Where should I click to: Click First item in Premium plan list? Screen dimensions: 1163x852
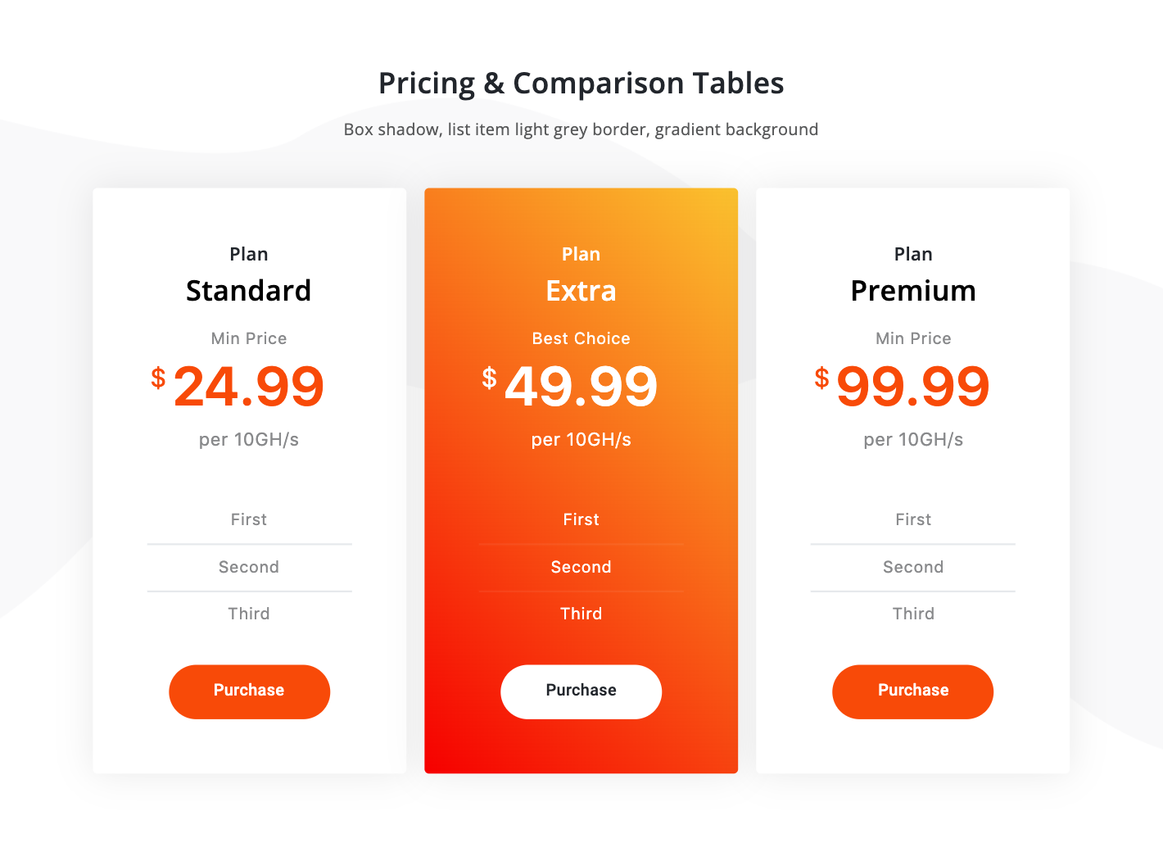coord(913,520)
